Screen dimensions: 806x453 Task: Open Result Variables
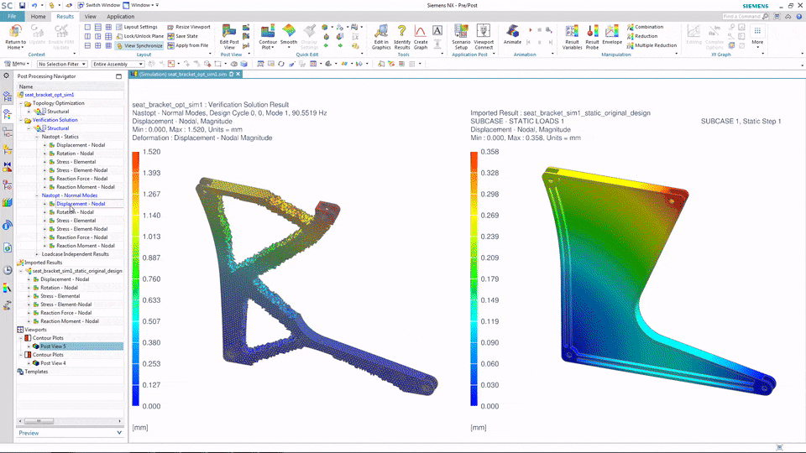coord(572,37)
